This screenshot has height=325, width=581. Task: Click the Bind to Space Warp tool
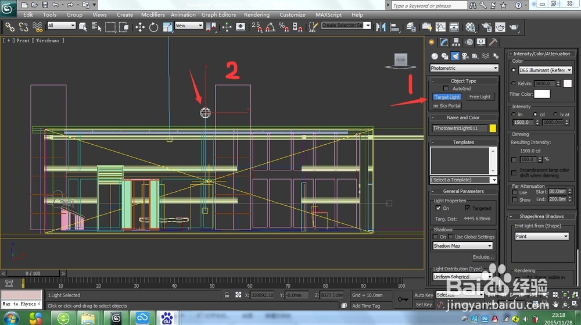37,27
